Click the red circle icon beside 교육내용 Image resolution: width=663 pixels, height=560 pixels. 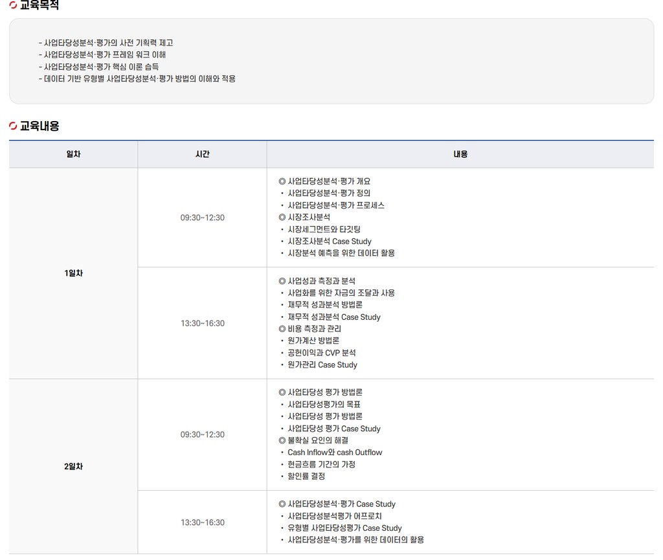point(13,126)
